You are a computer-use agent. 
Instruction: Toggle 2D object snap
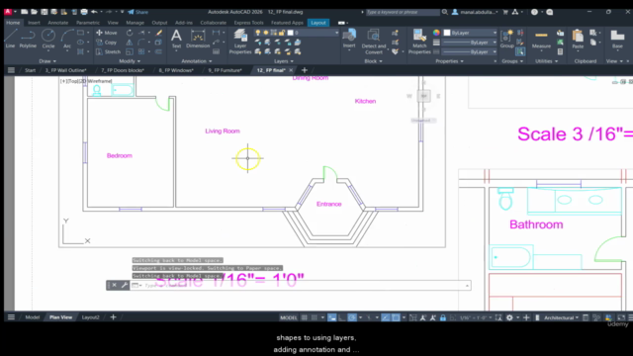(396, 317)
